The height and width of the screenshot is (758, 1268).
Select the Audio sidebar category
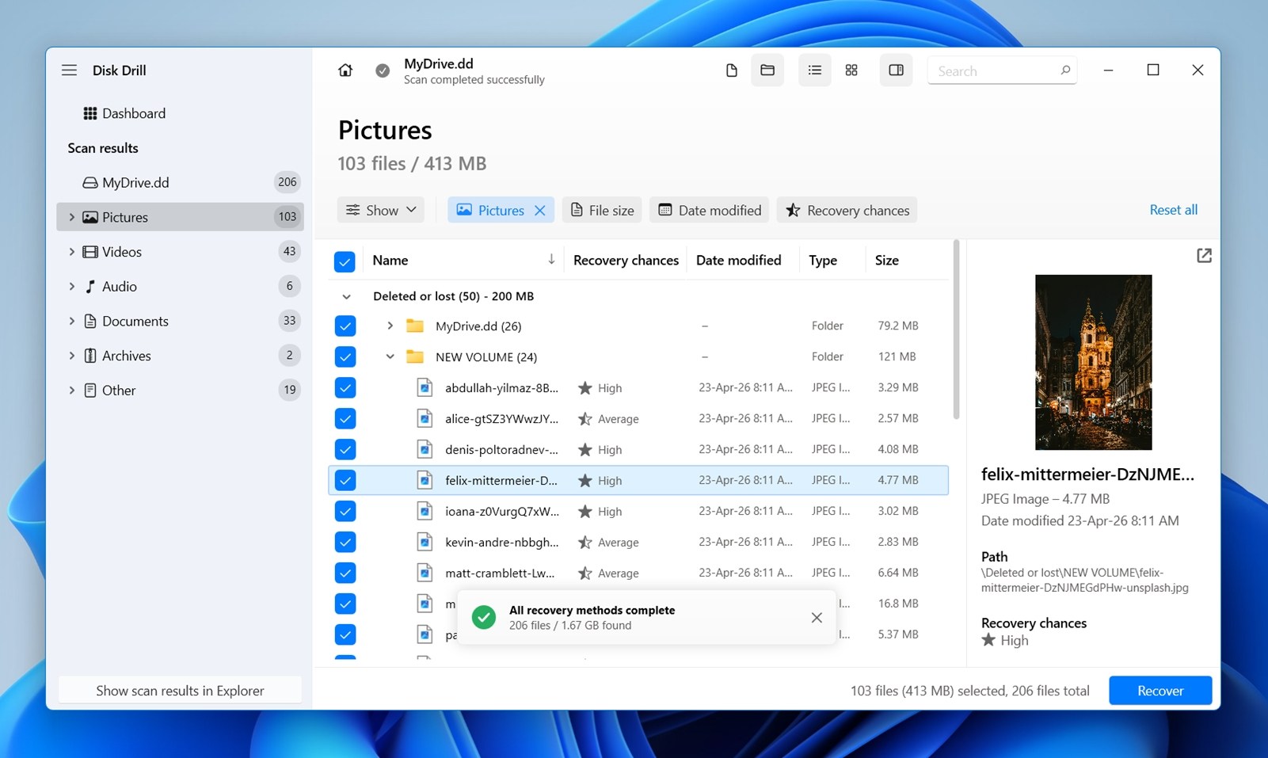pos(180,286)
